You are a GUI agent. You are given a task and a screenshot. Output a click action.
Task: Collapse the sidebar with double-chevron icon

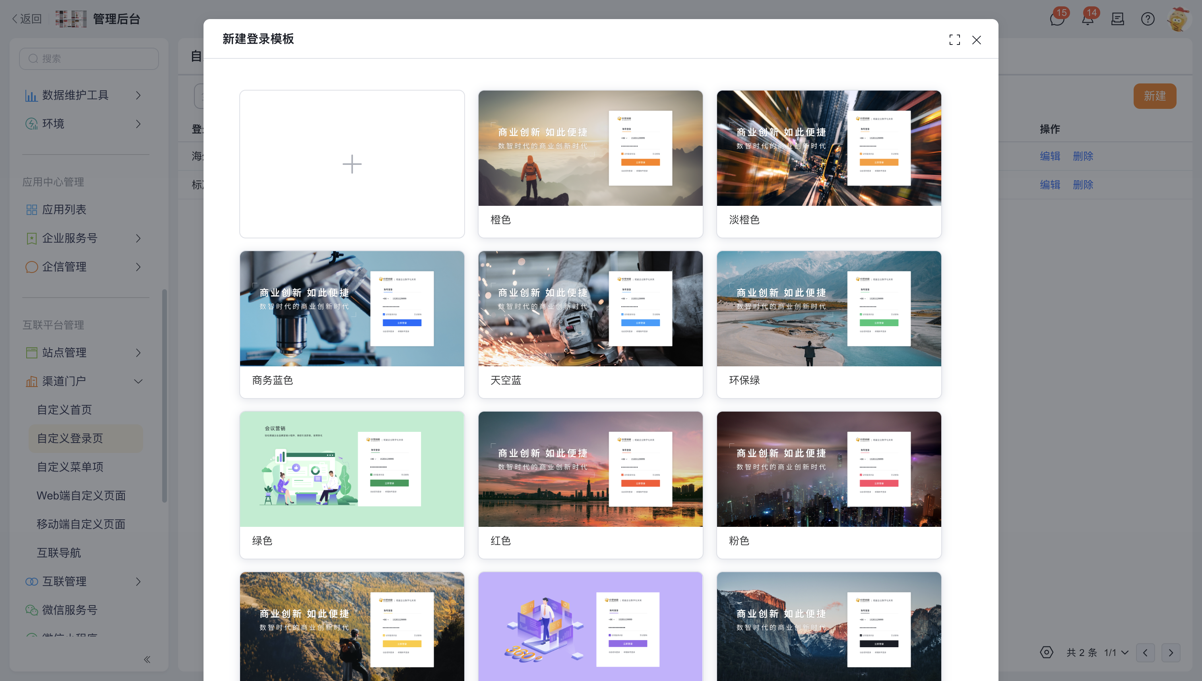point(147,660)
